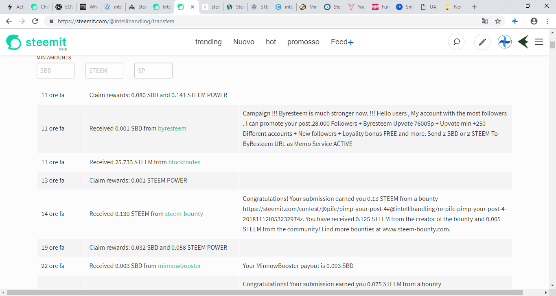Open the hot posts page
Screen dimensions: 556x296
pyautogui.click(x=271, y=42)
